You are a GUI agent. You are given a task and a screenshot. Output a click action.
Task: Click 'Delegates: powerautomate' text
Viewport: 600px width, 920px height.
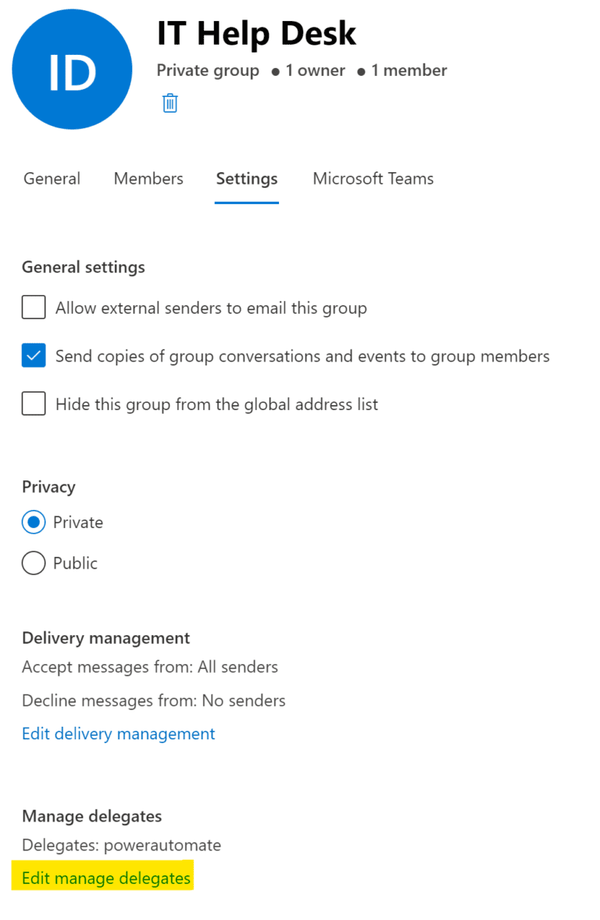[x=121, y=846]
